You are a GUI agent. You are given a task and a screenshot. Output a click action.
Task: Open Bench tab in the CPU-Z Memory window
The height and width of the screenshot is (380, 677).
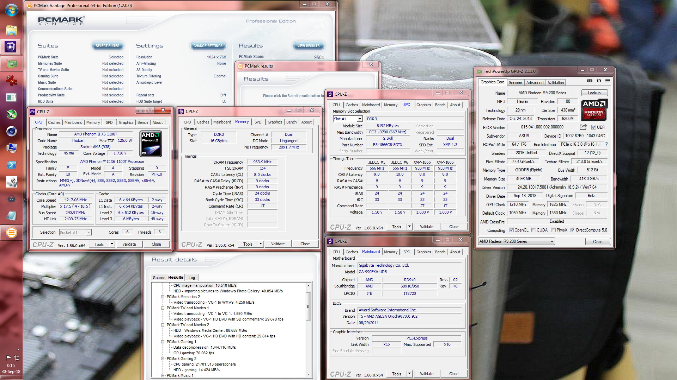point(291,122)
